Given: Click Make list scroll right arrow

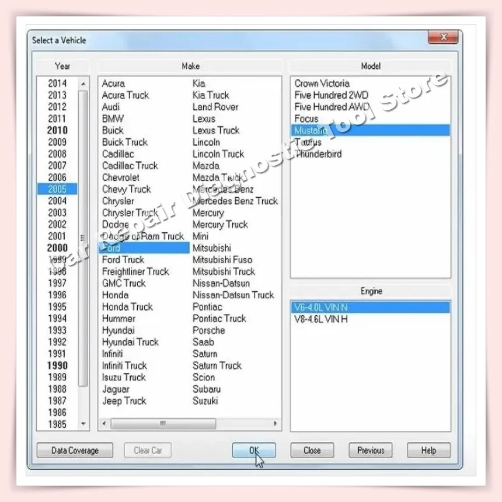Looking at the screenshot, I should [275, 423].
